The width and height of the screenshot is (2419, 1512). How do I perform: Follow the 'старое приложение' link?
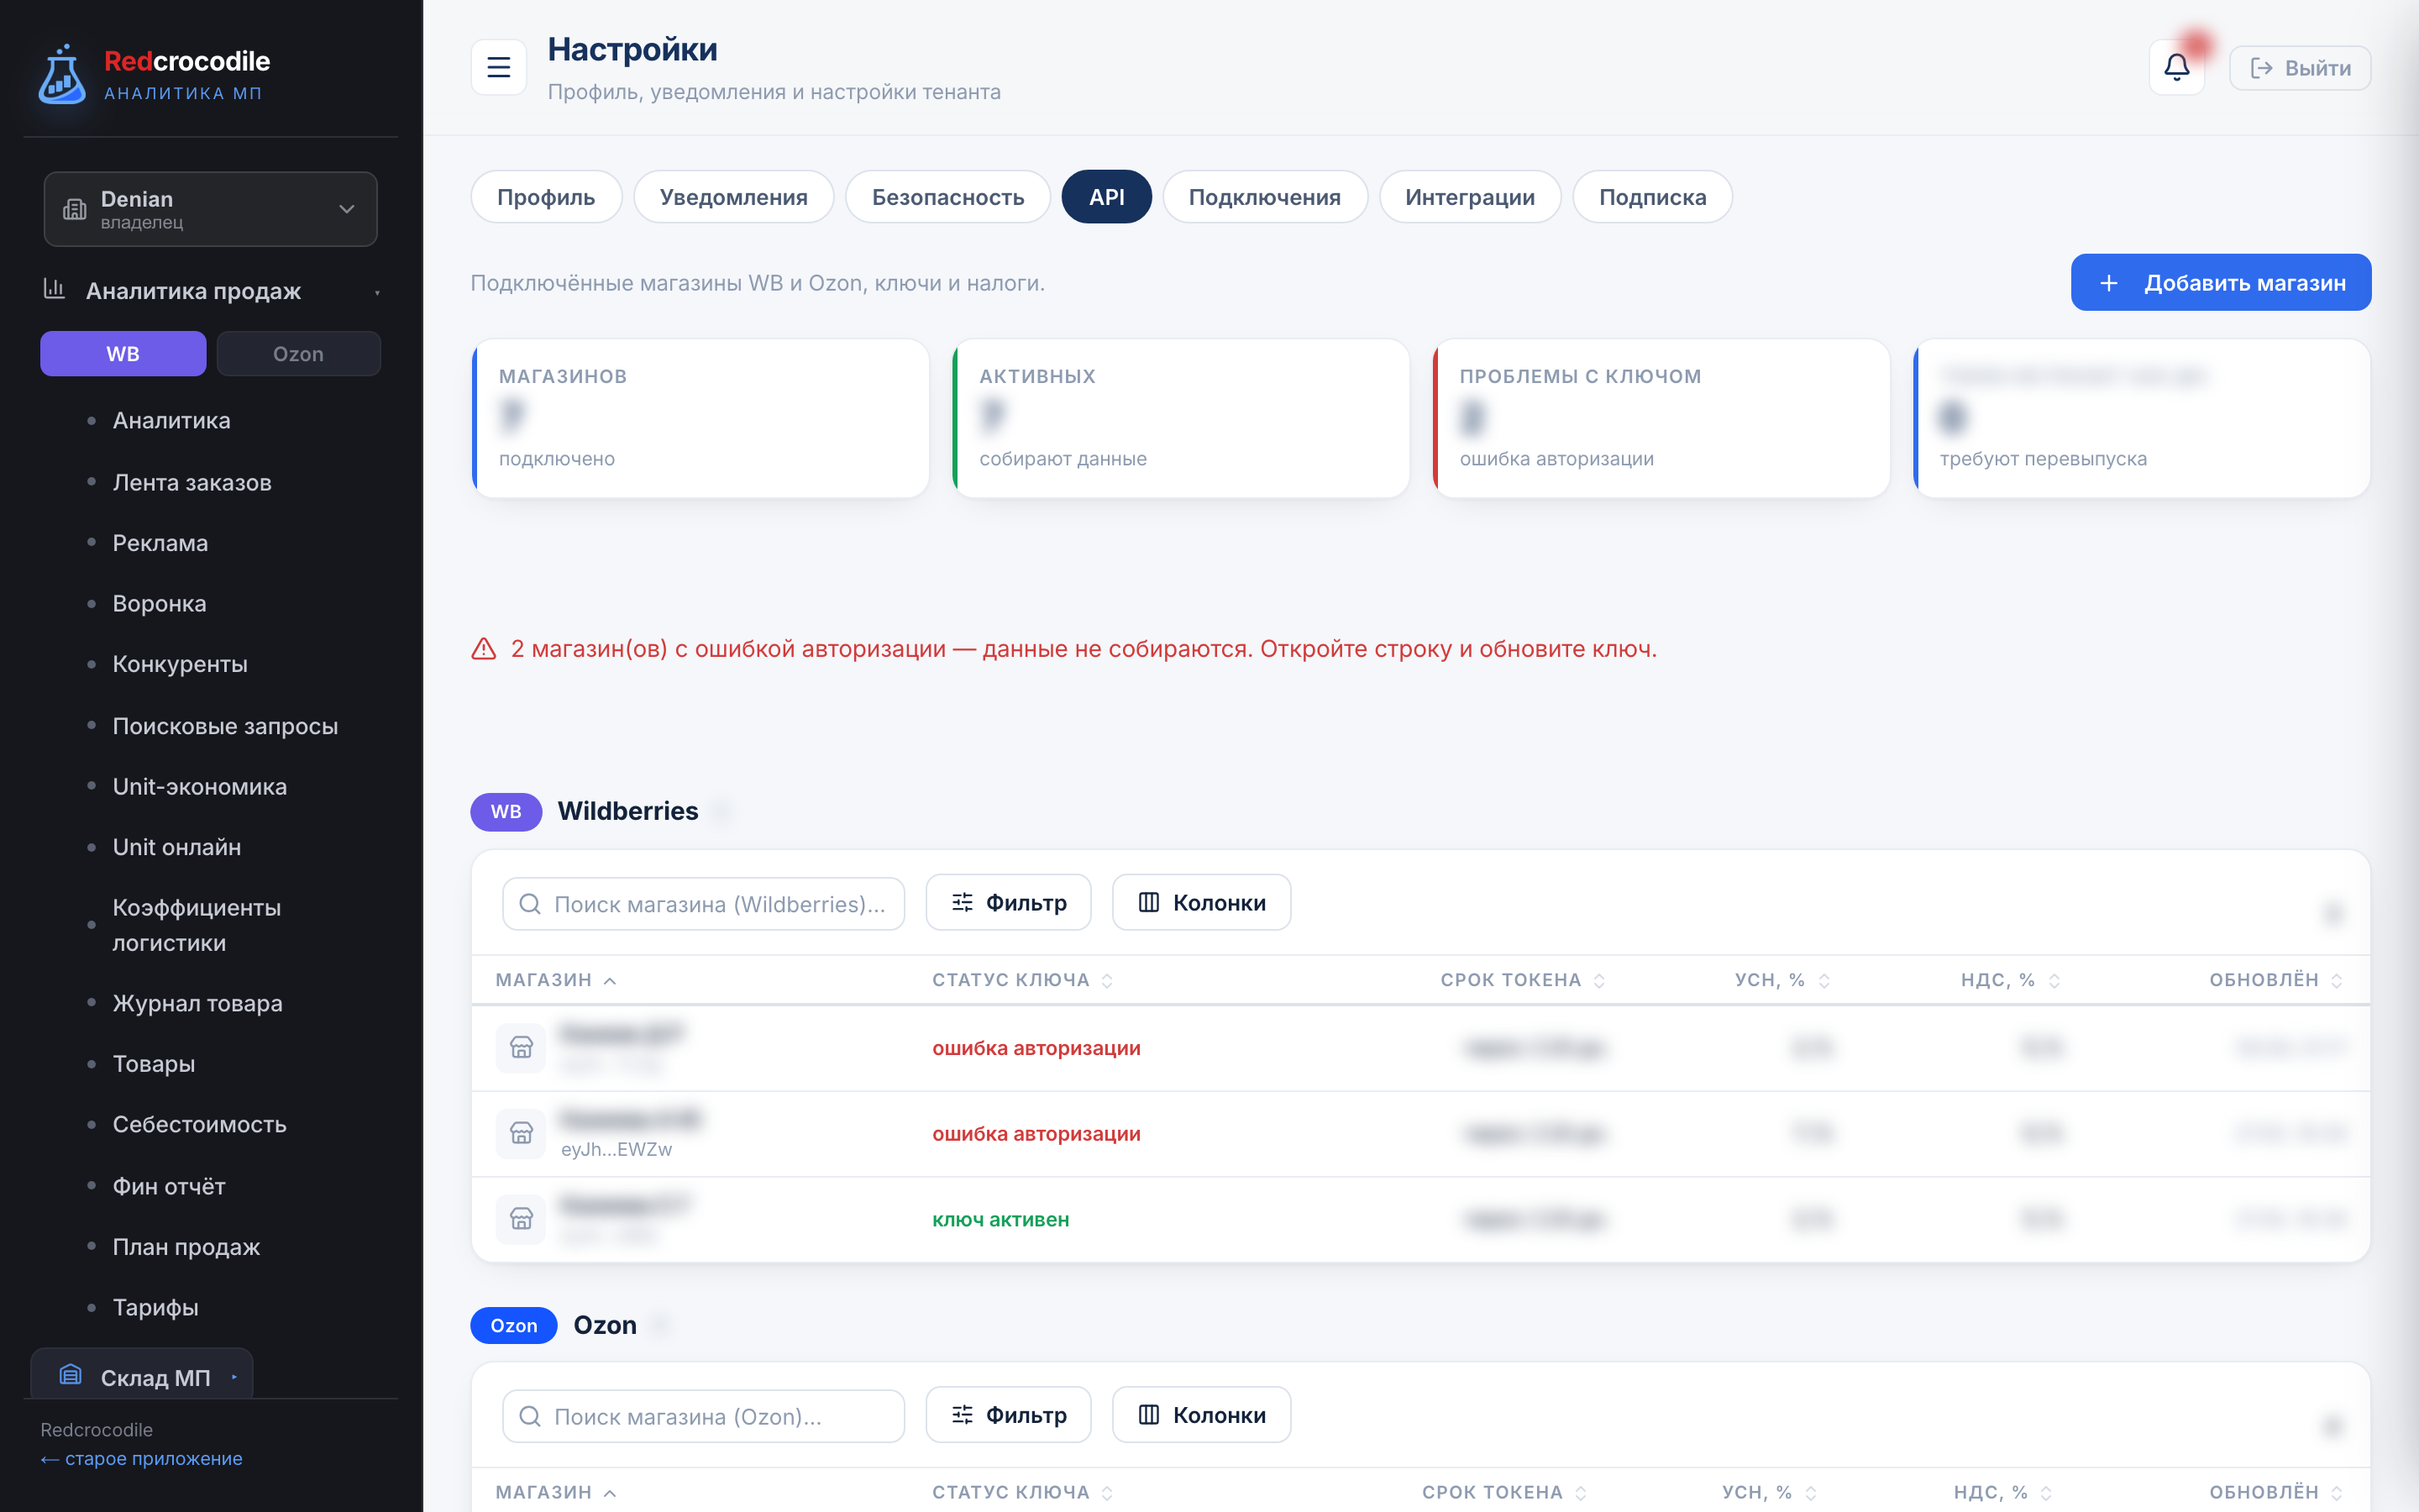point(141,1459)
